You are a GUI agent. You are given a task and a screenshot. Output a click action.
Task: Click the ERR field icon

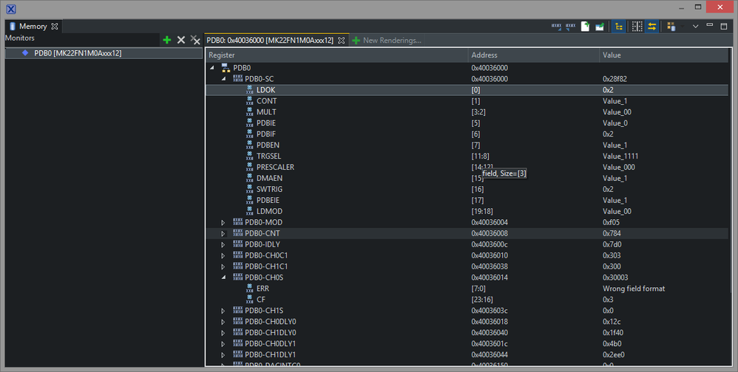(x=249, y=288)
